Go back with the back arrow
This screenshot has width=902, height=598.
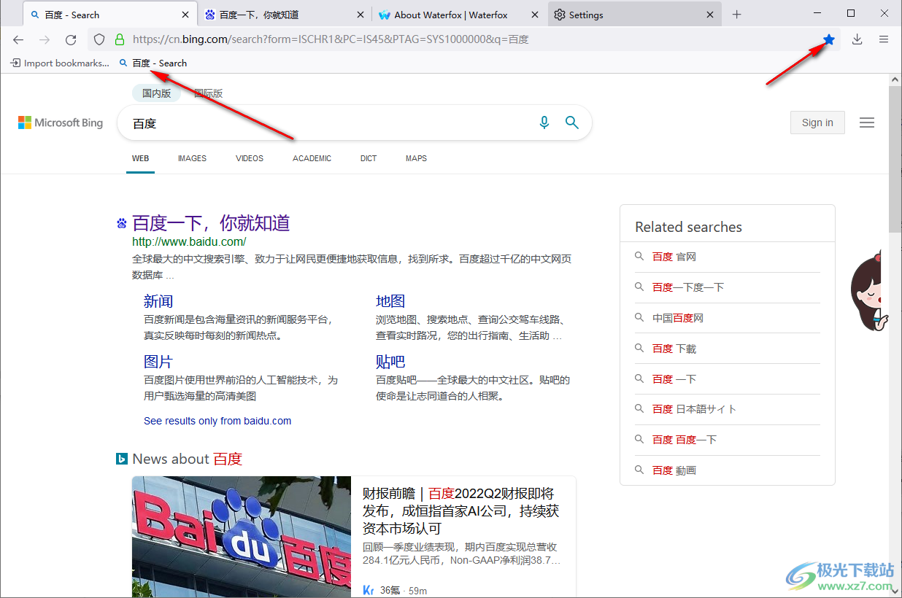pyautogui.click(x=18, y=39)
